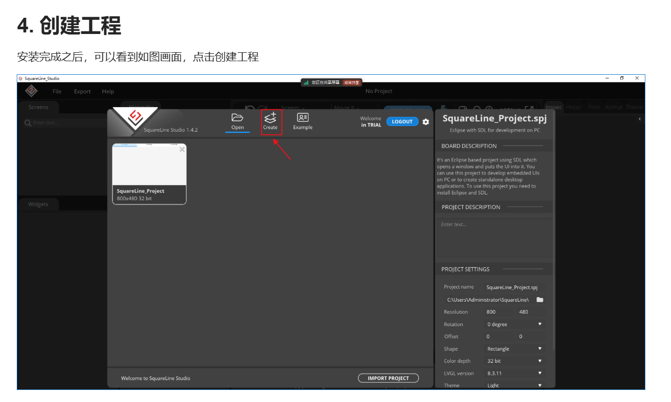Click the folder icon beside project path
This screenshot has width=671, height=402.
click(x=540, y=300)
